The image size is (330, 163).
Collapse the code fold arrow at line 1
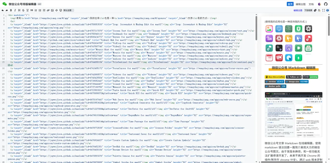(5, 15)
